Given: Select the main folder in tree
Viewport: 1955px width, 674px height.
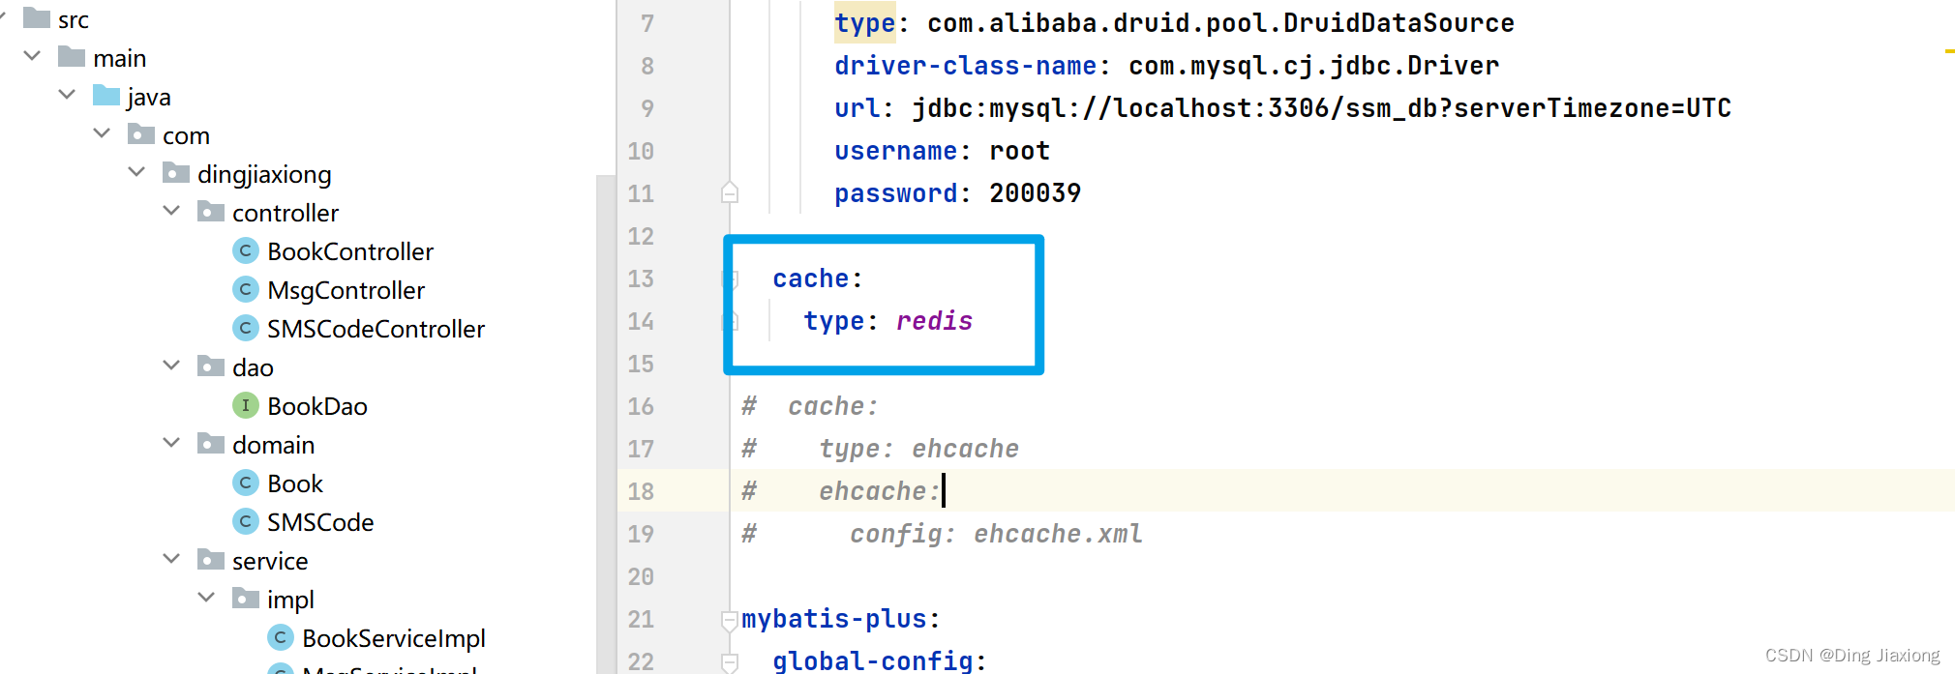Looking at the screenshot, I should [119, 58].
